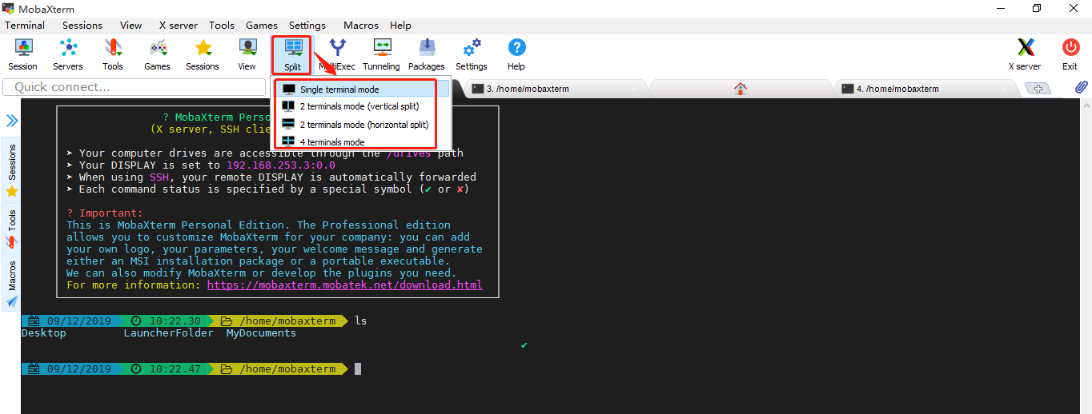The width and height of the screenshot is (1092, 414).
Task: Open the Help question mark icon
Action: click(x=516, y=54)
